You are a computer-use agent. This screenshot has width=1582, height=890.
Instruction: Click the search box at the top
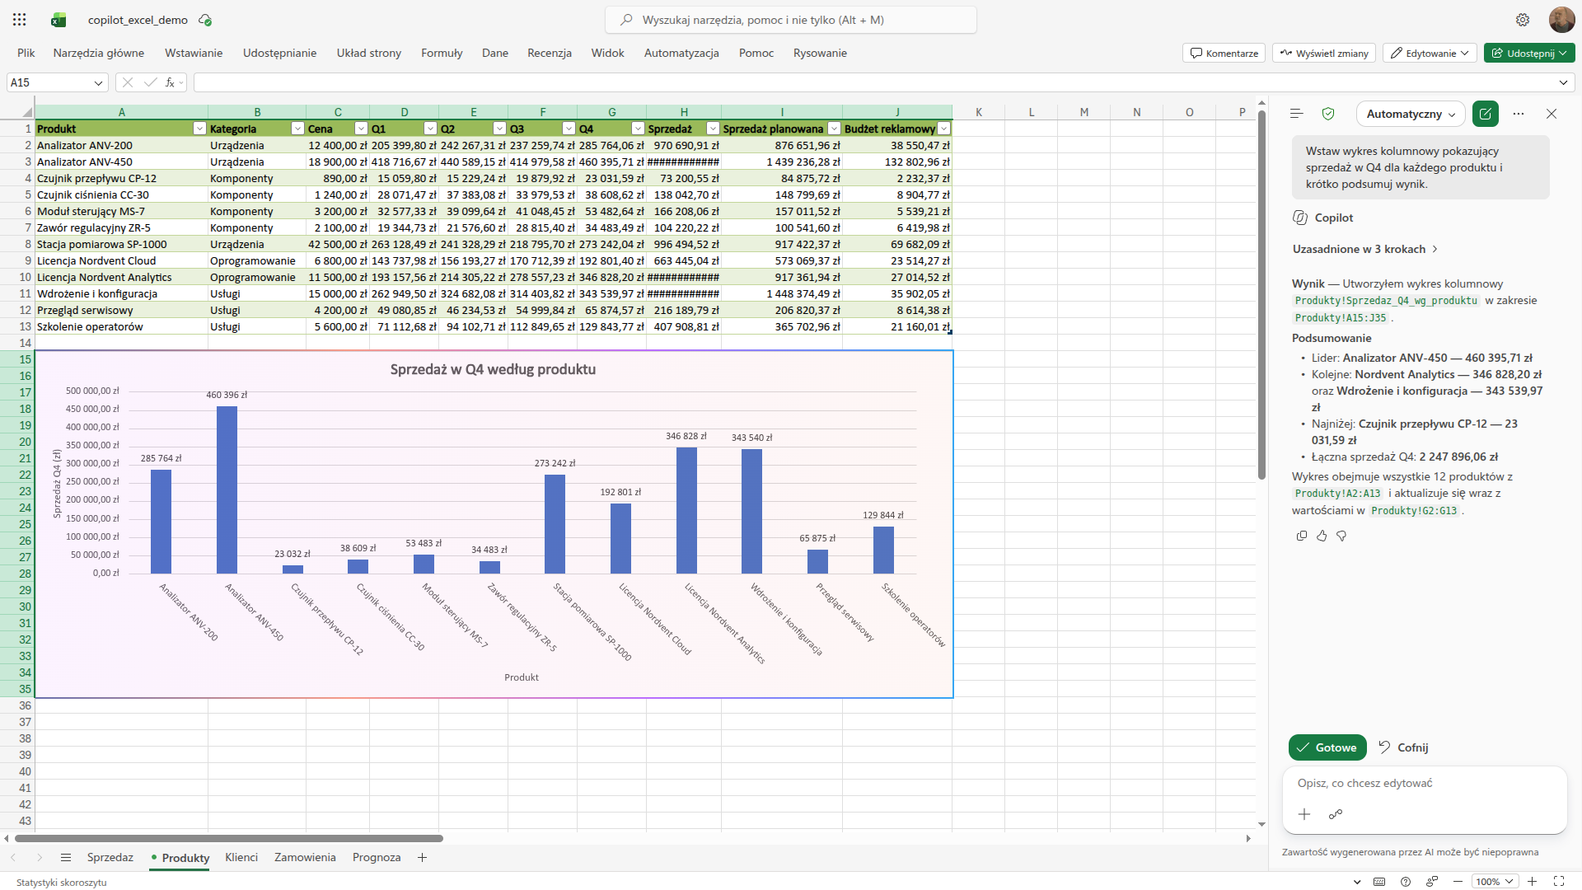pyautogui.click(x=791, y=20)
